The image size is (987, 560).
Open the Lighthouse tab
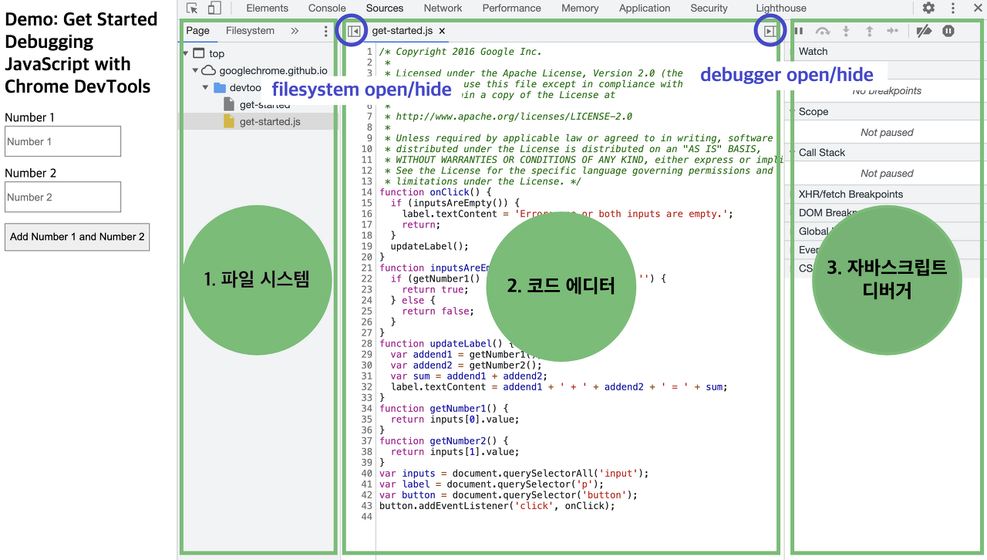781,8
